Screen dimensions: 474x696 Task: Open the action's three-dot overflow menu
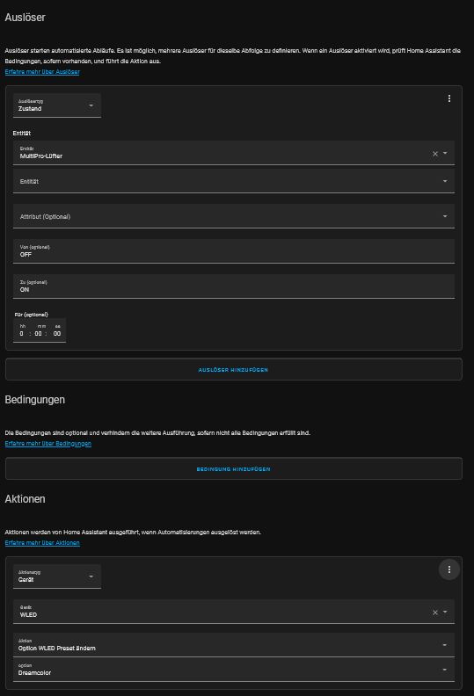pos(449,569)
